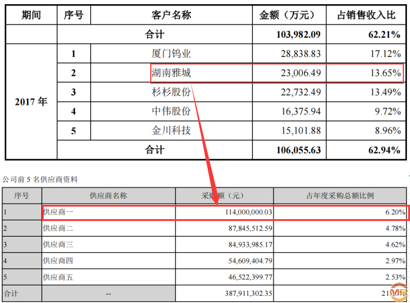This screenshot has height=303, width=410.
Task: Click the 6.20% value
Action: click(396, 212)
